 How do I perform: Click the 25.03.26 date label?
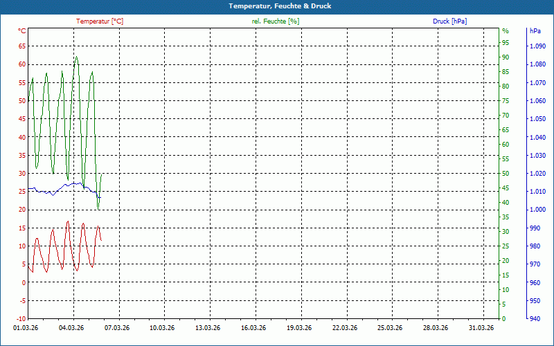390,328
